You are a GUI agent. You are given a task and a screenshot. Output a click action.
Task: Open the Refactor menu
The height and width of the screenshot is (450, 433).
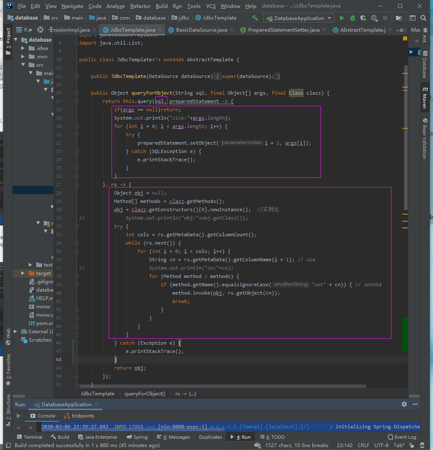click(x=140, y=6)
